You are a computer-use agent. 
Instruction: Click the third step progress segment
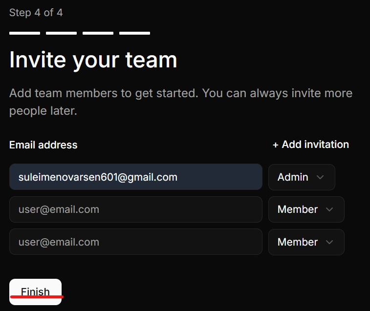coord(98,33)
